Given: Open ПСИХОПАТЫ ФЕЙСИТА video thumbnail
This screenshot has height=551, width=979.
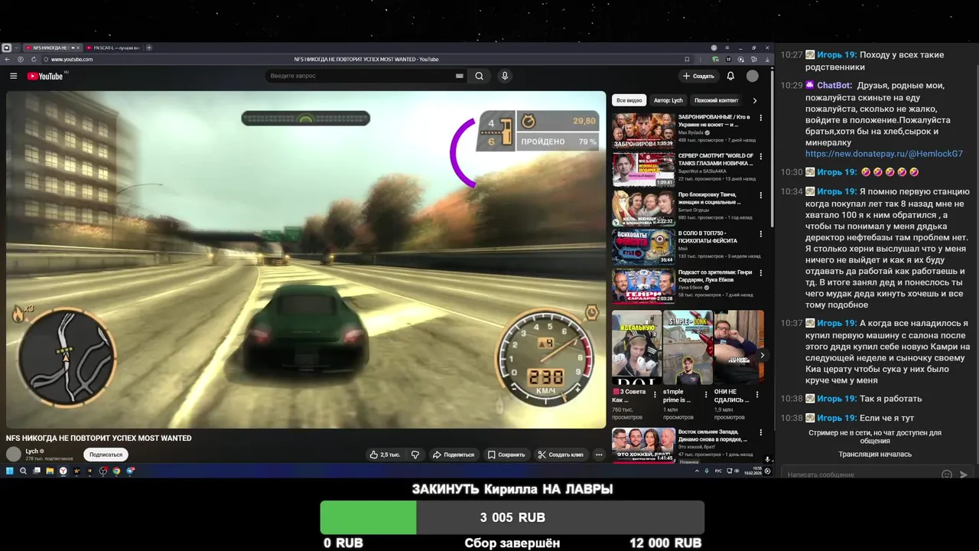Looking at the screenshot, I should tap(643, 246).
